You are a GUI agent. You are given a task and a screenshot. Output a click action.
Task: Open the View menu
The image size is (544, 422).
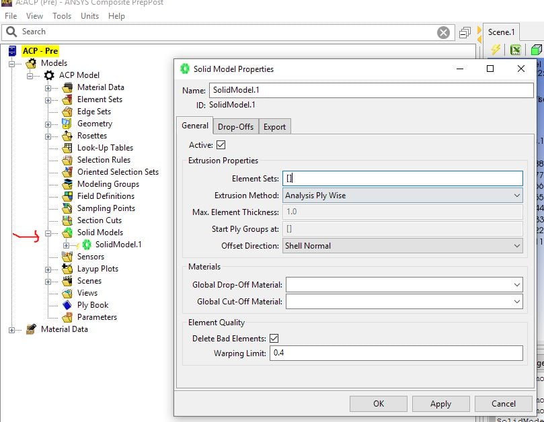tap(34, 16)
